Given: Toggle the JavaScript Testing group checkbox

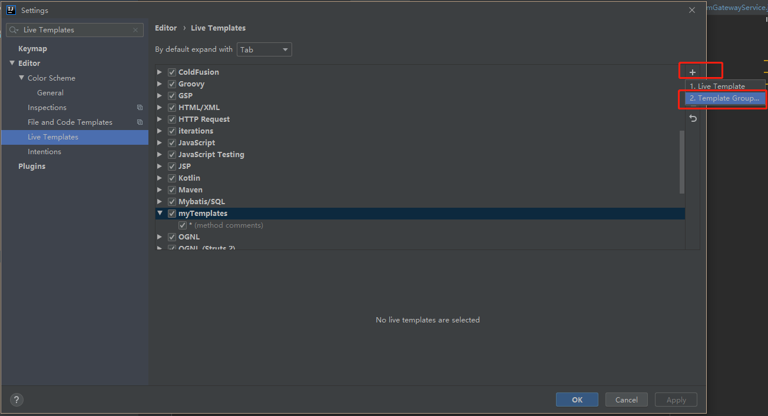Looking at the screenshot, I should (172, 154).
